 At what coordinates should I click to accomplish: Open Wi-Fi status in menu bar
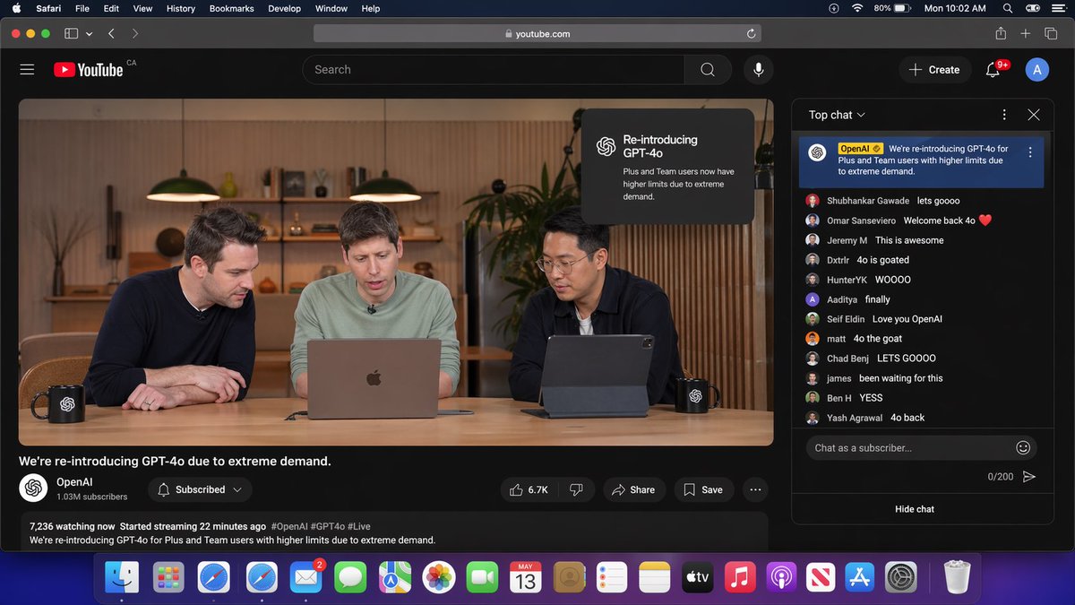point(857,8)
